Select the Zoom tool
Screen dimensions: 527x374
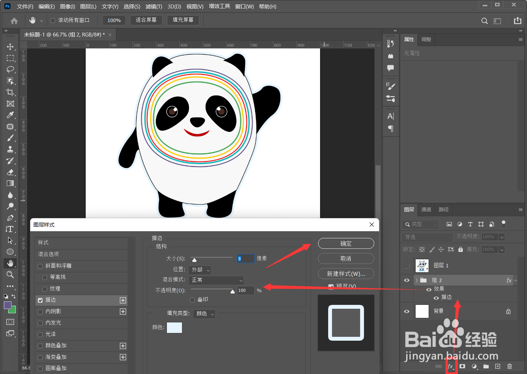coord(10,275)
